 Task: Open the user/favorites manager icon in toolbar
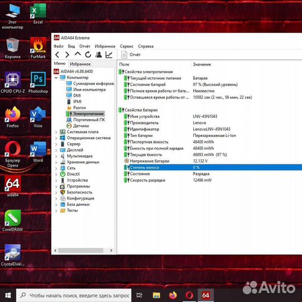(98, 55)
